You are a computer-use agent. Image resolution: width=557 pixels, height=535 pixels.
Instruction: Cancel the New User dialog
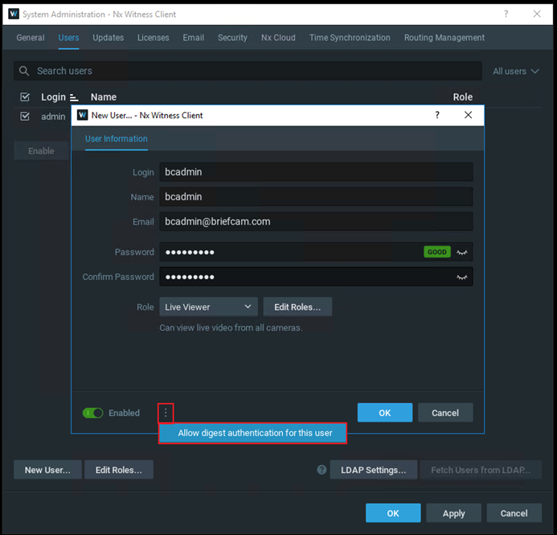click(x=445, y=413)
